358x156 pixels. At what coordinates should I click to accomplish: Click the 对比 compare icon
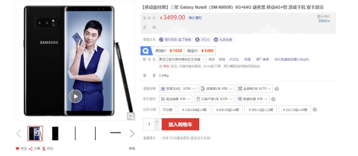click(44, 149)
